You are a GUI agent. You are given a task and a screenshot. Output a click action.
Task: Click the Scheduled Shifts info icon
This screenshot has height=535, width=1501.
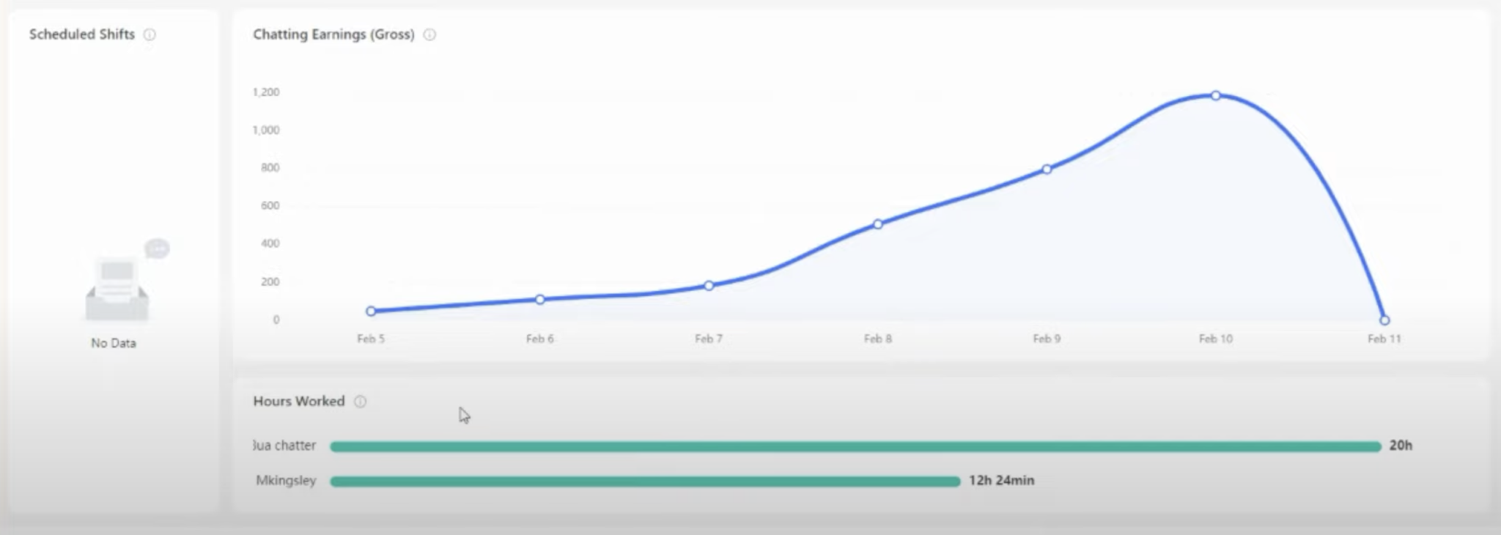tap(150, 34)
